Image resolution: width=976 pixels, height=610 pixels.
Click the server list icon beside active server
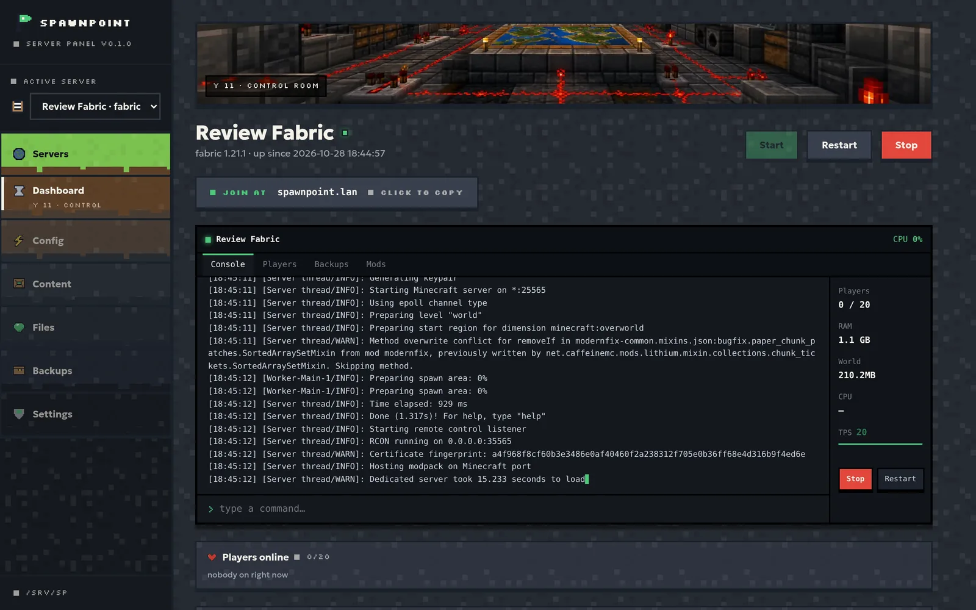[18, 107]
